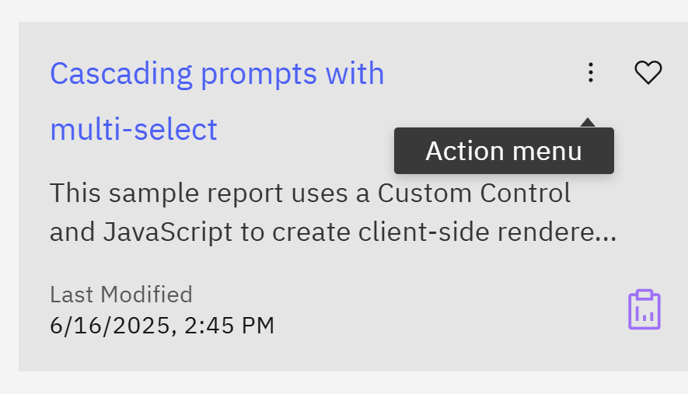Click the "multi-select" title line
This screenshot has width=688, height=394.
134,129
